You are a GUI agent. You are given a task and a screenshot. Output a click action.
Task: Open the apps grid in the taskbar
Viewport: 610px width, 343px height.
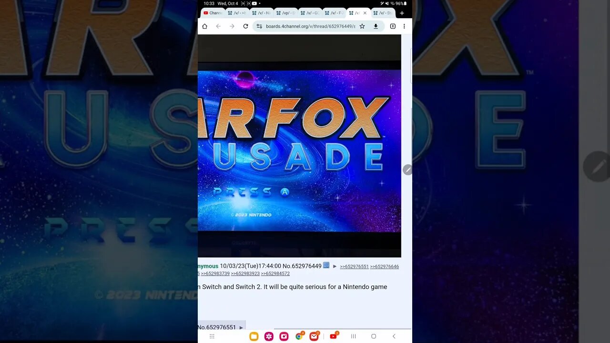point(212,336)
